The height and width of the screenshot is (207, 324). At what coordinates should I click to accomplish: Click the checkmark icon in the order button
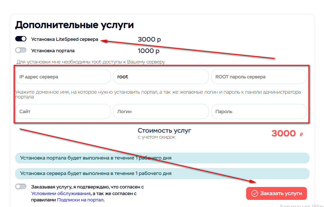coord(254,194)
